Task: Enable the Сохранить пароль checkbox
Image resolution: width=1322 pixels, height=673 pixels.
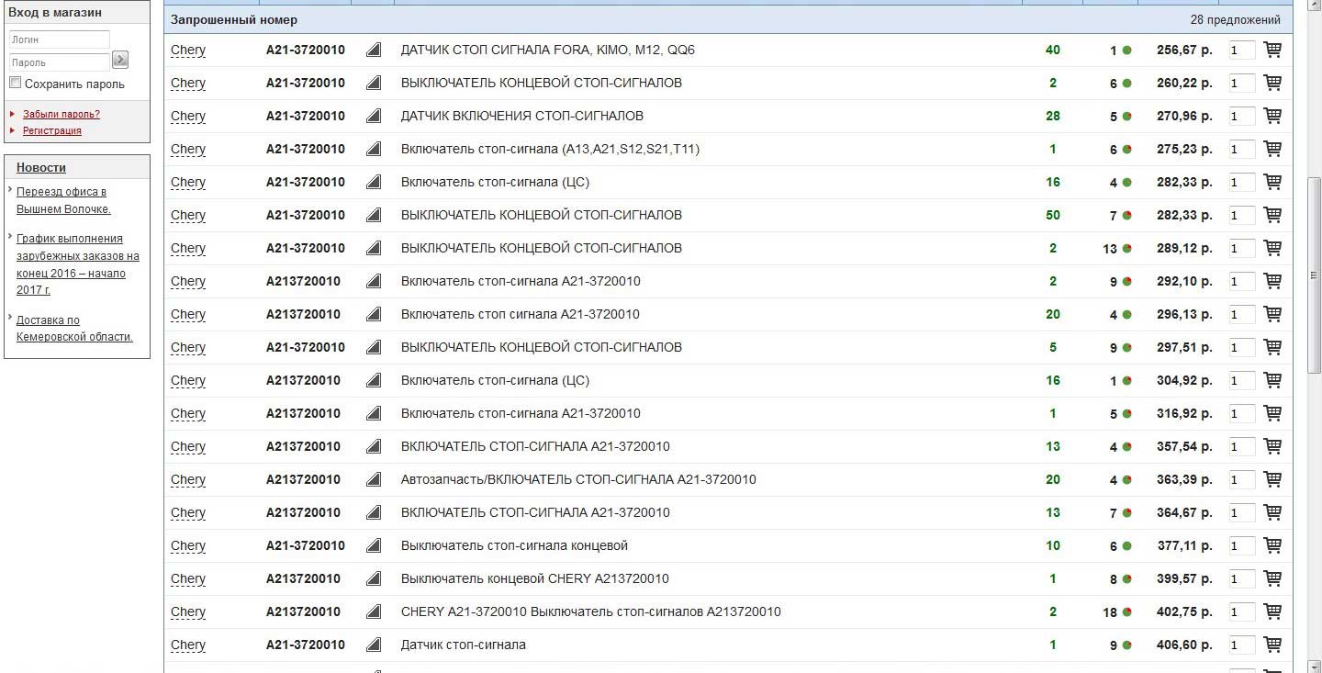Action: 15,83
